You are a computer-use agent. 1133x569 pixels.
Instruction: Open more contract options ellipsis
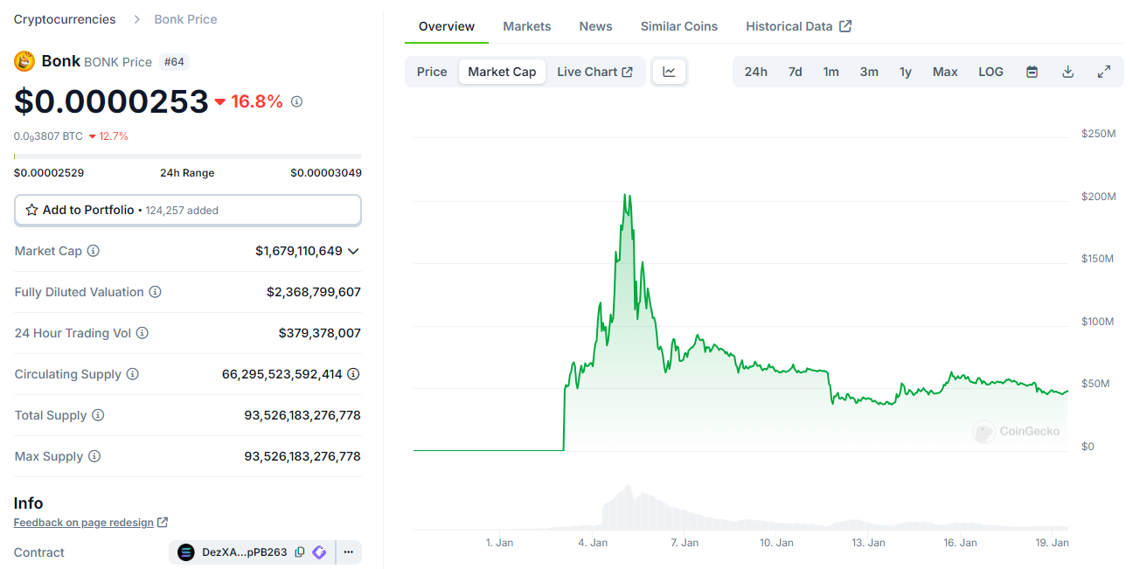(x=349, y=552)
